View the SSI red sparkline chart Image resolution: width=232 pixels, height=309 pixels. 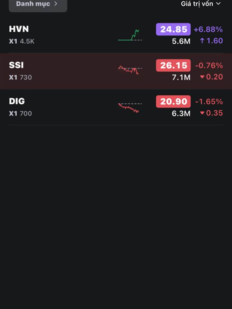(x=130, y=70)
